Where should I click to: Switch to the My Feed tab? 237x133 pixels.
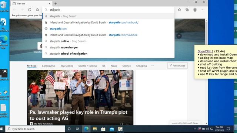[x=31, y=66]
